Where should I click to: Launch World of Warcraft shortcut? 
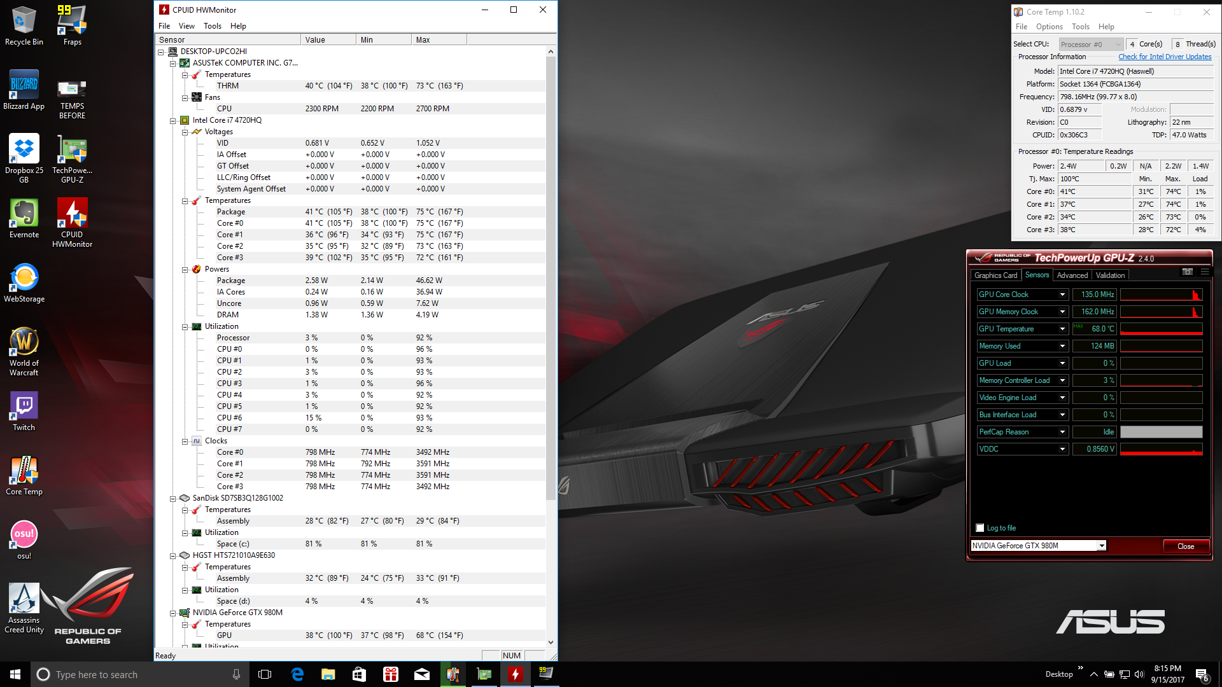pyautogui.click(x=24, y=351)
